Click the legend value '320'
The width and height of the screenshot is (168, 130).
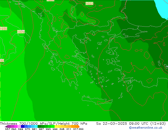pyautogui.click(x=81, y=129)
